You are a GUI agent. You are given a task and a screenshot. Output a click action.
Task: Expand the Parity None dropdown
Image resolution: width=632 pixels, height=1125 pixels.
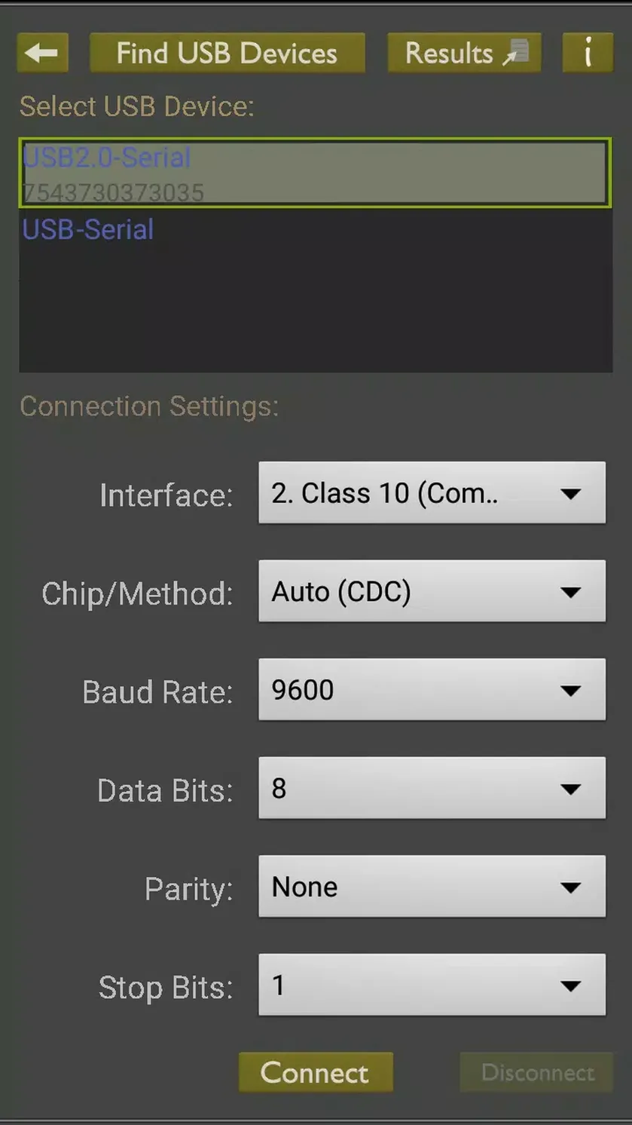click(x=432, y=887)
